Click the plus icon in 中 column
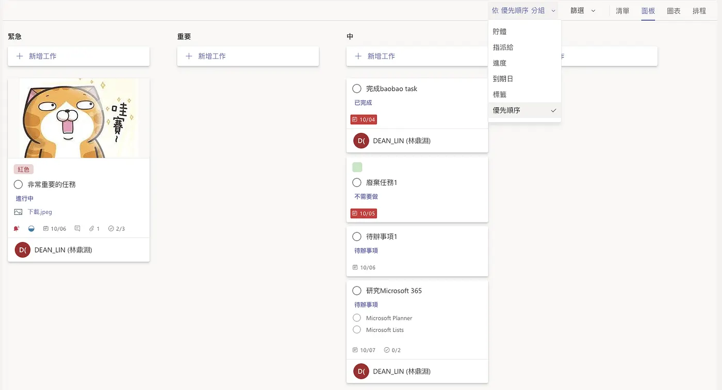The height and width of the screenshot is (390, 722). coord(358,56)
